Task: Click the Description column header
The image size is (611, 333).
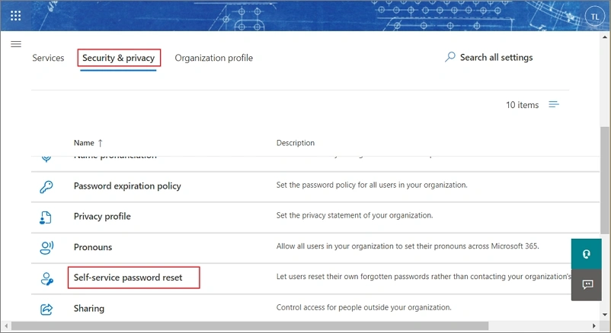Action: [x=296, y=143]
